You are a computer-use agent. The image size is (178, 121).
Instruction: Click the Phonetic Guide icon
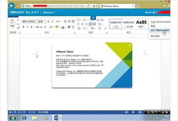69,22
